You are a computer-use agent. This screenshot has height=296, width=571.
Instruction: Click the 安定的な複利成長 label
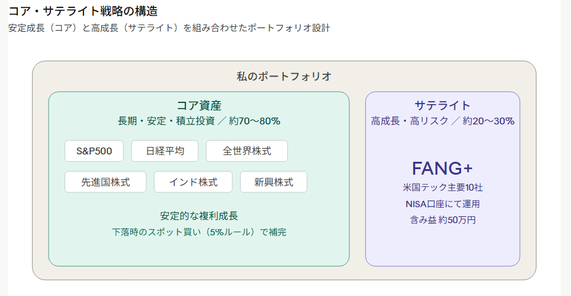[x=199, y=216]
